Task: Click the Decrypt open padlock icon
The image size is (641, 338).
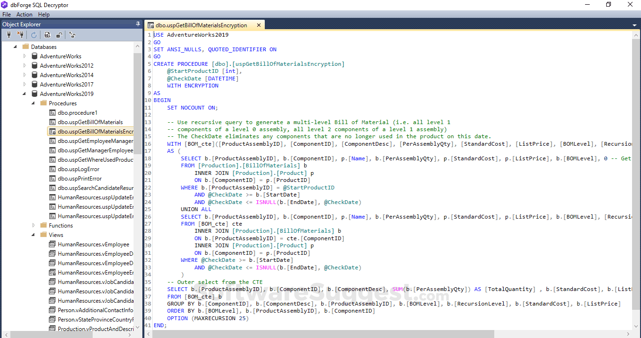Action: [59, 35]
